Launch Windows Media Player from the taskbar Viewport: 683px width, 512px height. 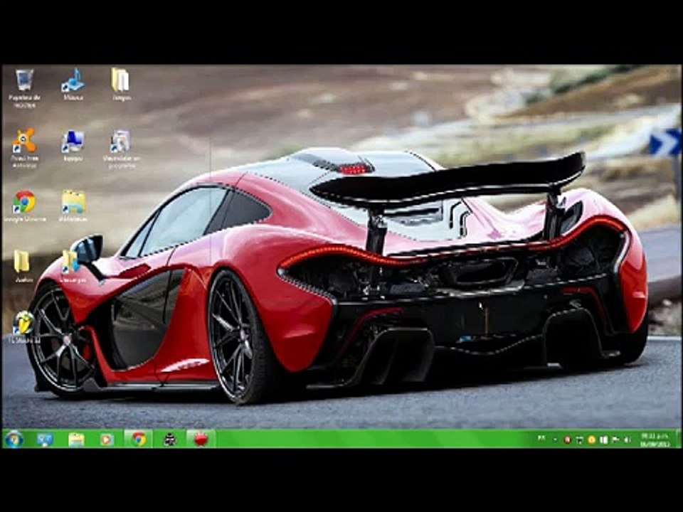pyautogui.click(x=107, y=439)
